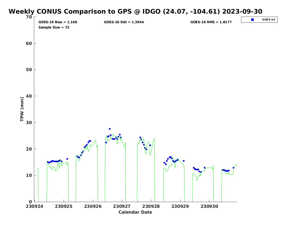Select the GOES-16 legend label
This screenshot has height=227, width=302.
tap(269, 20)
